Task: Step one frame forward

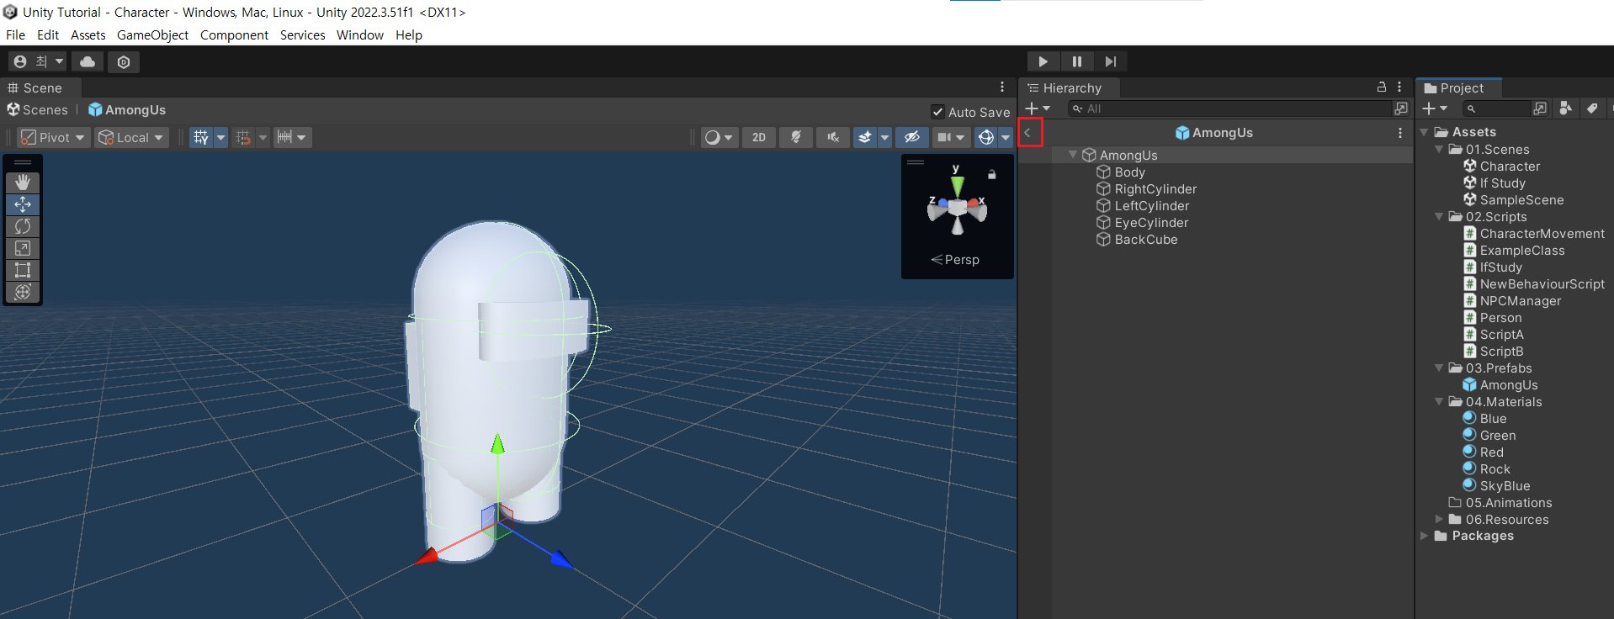Action: 1111,61
